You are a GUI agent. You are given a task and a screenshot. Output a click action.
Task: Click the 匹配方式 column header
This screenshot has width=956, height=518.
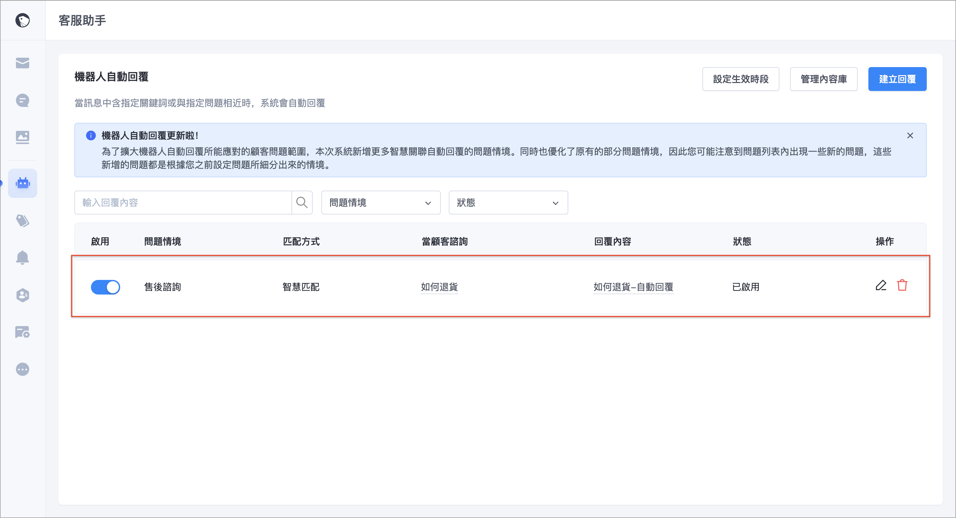coord(301,241)
